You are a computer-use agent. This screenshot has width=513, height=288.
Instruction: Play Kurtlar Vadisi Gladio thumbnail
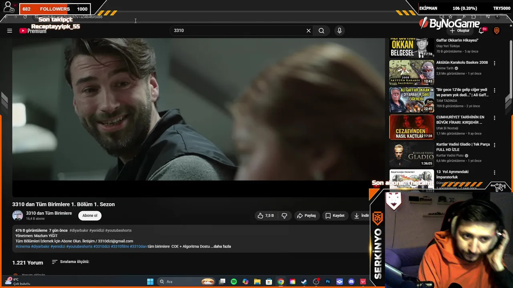tap(412, 154)
